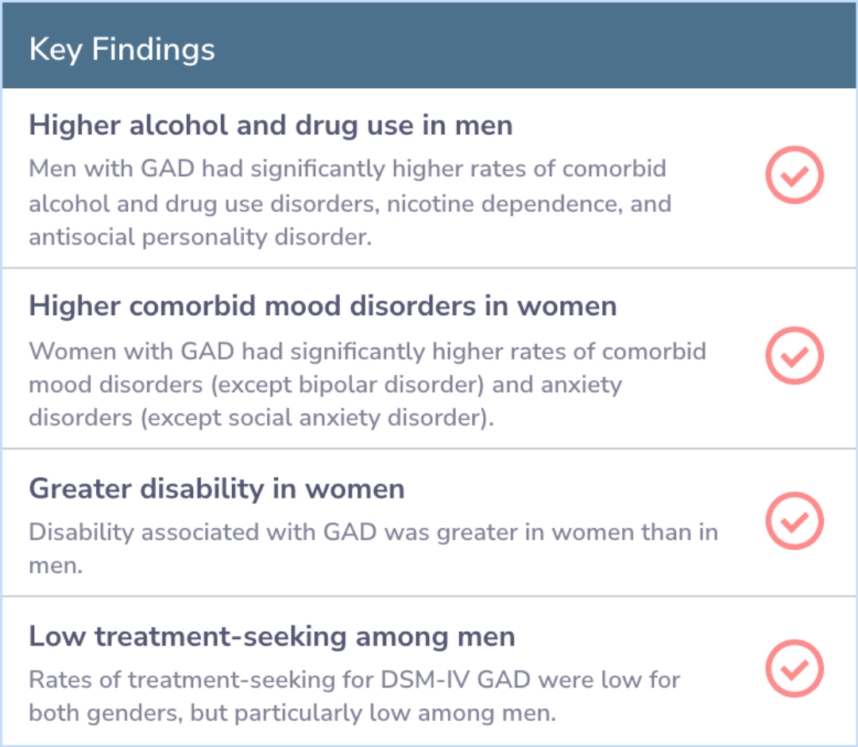Screen dimensions: 858x747
Task: Click the checkmark circle next to Greater disability
Action: coord(794,521)
